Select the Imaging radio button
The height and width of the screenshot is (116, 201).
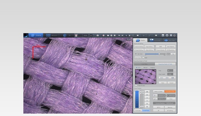click(149, 67)
